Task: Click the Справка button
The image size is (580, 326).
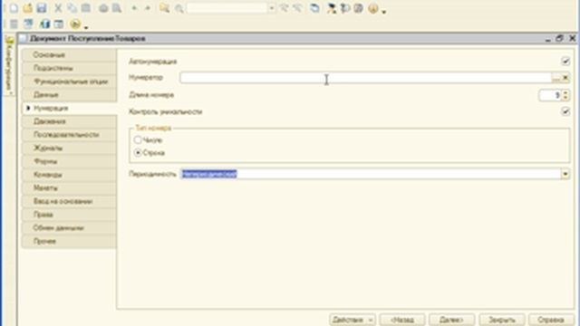Action: (x=551, y=320)
